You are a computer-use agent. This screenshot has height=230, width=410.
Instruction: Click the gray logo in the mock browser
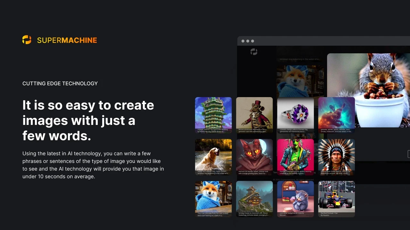tap(254, 52)
